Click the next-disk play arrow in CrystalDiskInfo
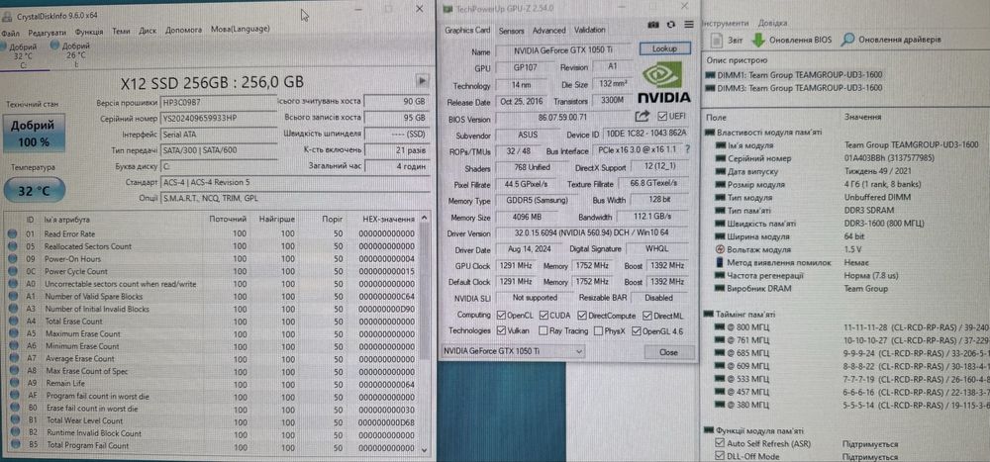 422,81
